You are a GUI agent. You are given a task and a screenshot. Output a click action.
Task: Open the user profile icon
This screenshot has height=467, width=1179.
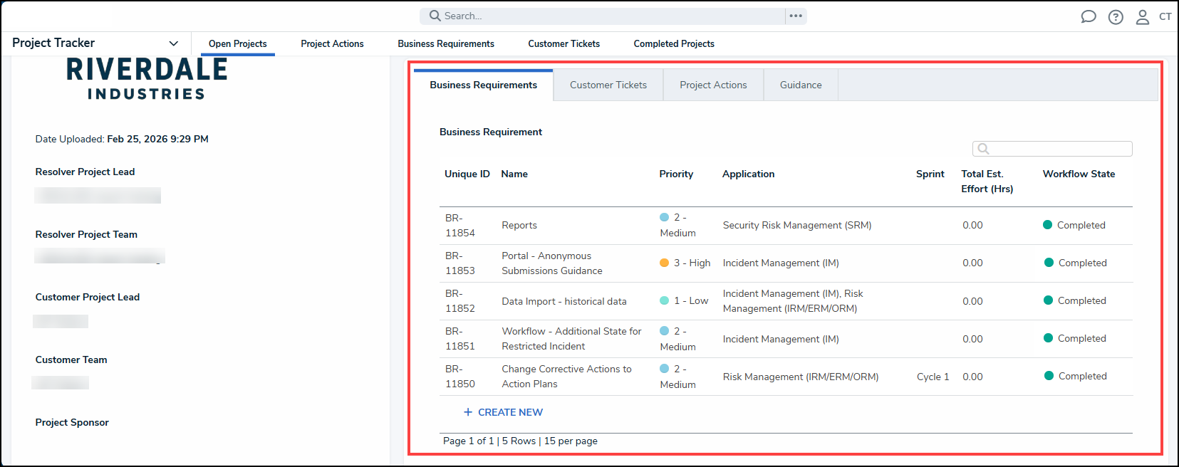(x=1142, y=17)
